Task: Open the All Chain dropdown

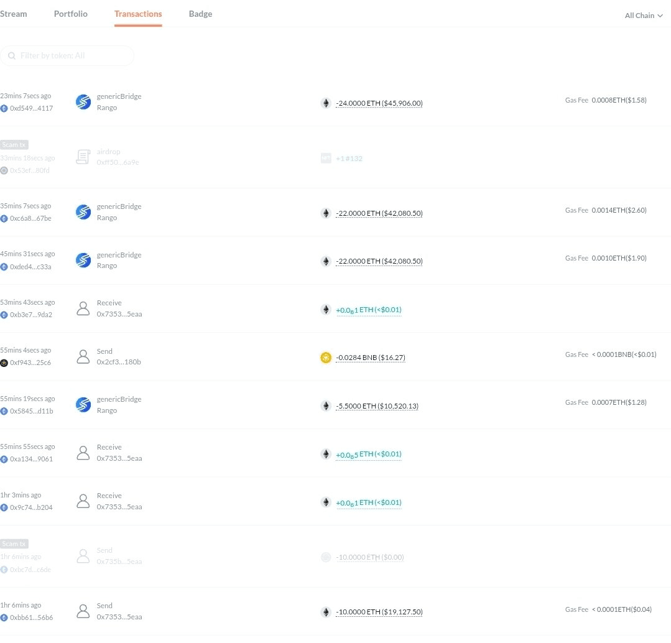Action: point(644,16)
